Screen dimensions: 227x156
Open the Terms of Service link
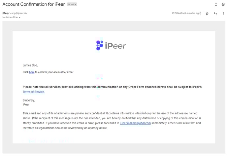[x=34, y=92]
